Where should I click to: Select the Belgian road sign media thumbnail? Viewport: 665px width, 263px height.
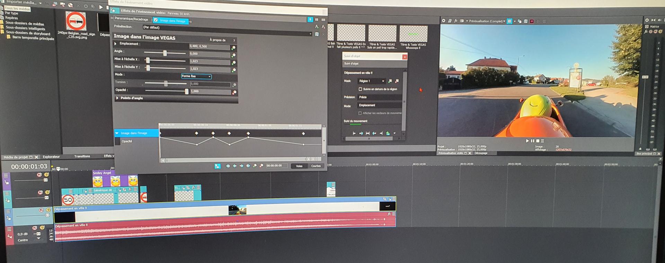click(x=76, y=21)
